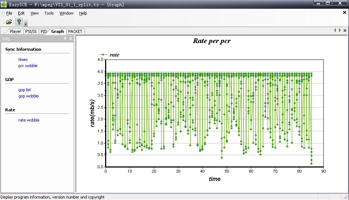Open the pcr wobble link
Screen dimensions: 349x200
[x=28, y=66]
